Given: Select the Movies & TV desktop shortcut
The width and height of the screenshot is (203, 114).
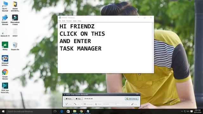Looking at the screenshot, I should pos(5,32).
